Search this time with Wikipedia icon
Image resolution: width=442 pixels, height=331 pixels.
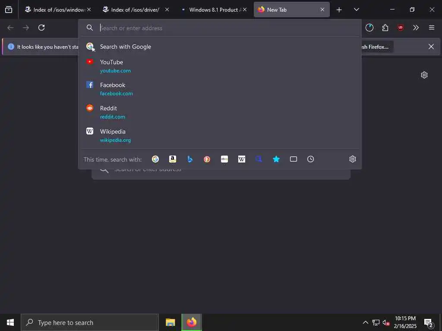242,159
